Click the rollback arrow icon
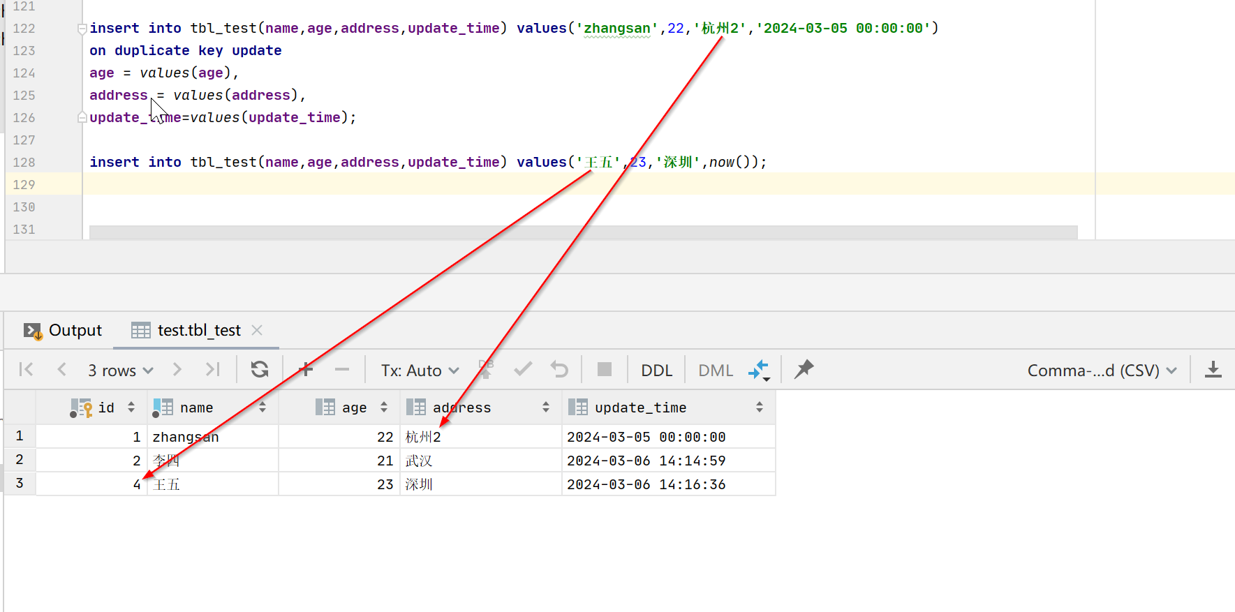1235x612 pixels. pos(559,369)
